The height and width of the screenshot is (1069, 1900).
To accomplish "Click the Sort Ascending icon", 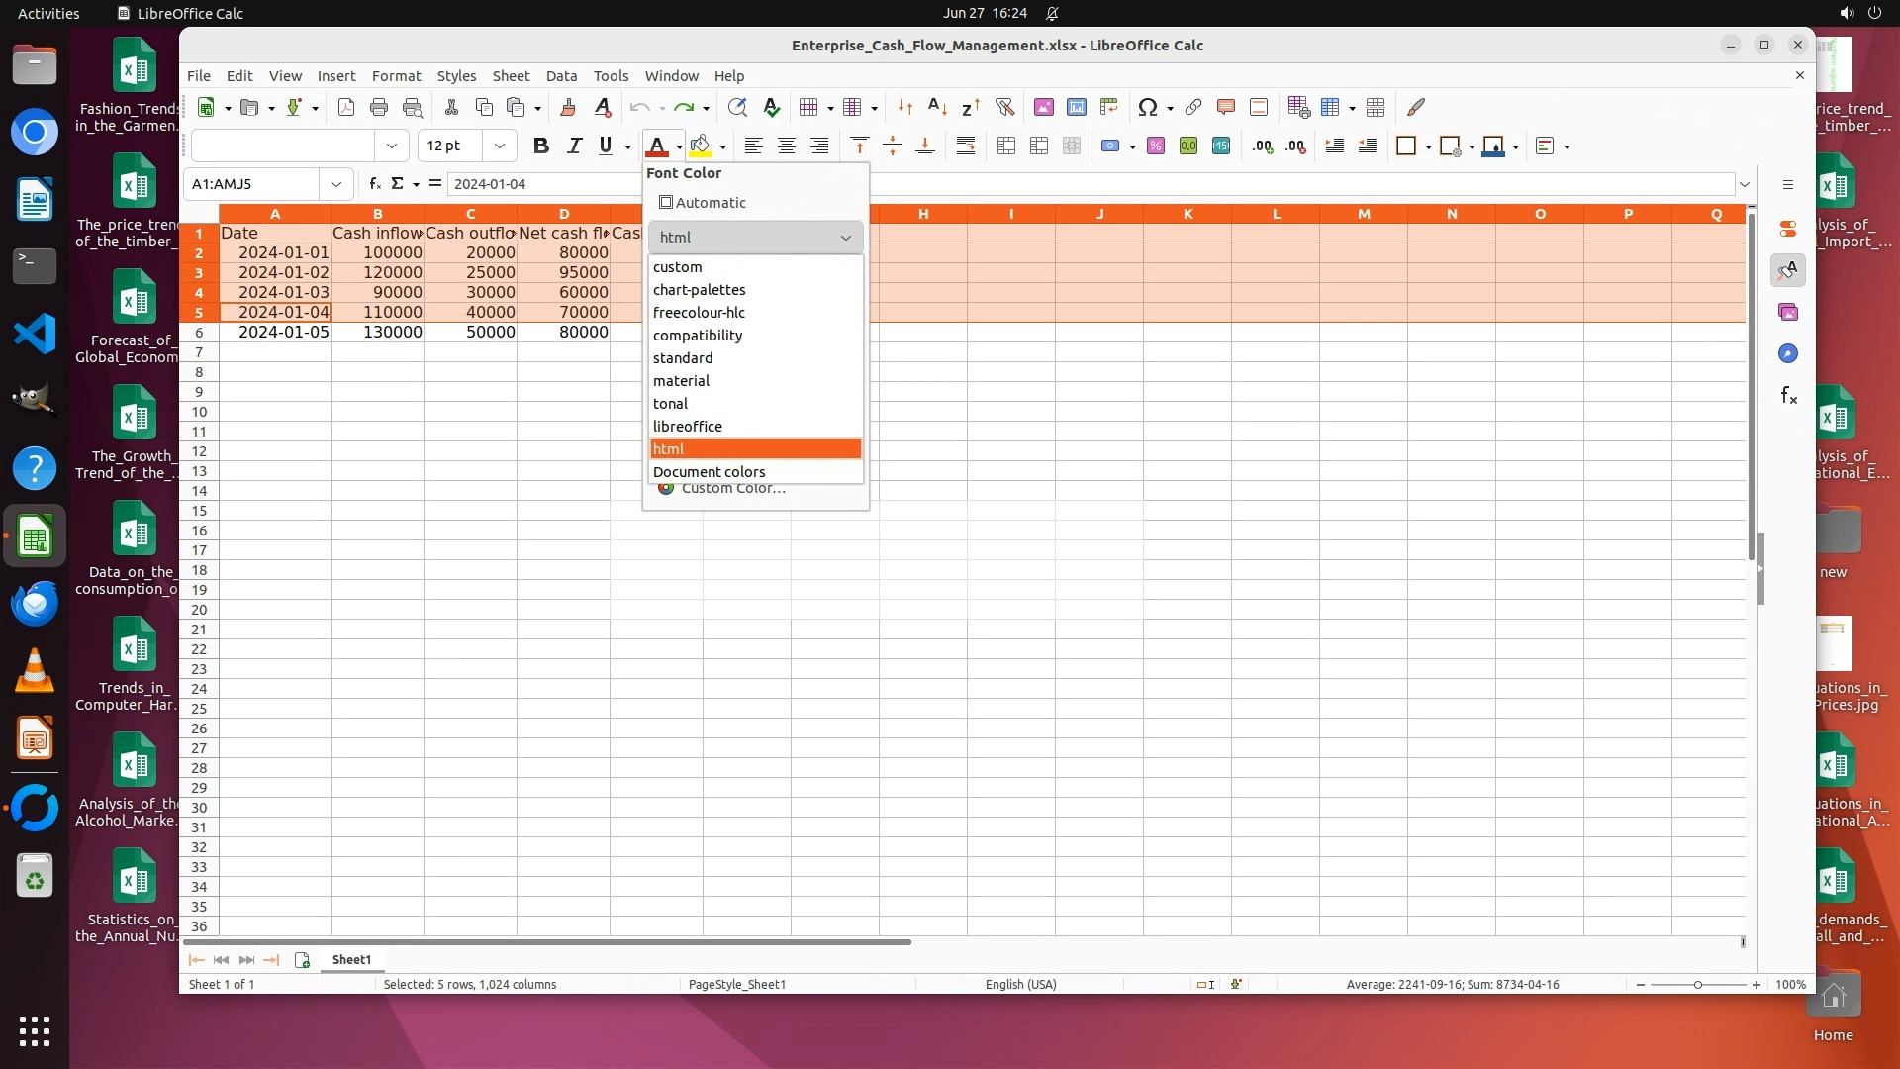I will (937, 107).
